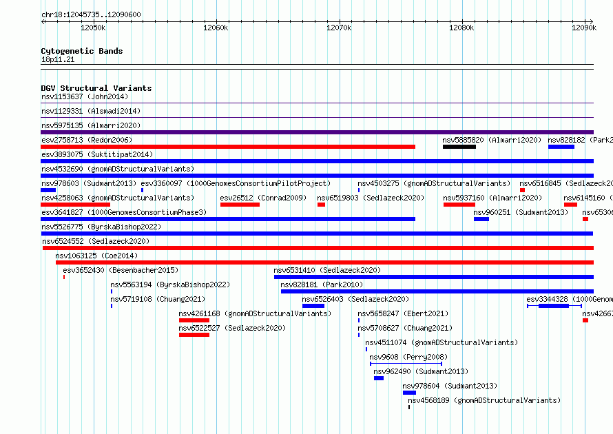Click the 12060k ruler position
Image resolution: width=613 pixels, height=434 pixels.
tap(216, 28)
